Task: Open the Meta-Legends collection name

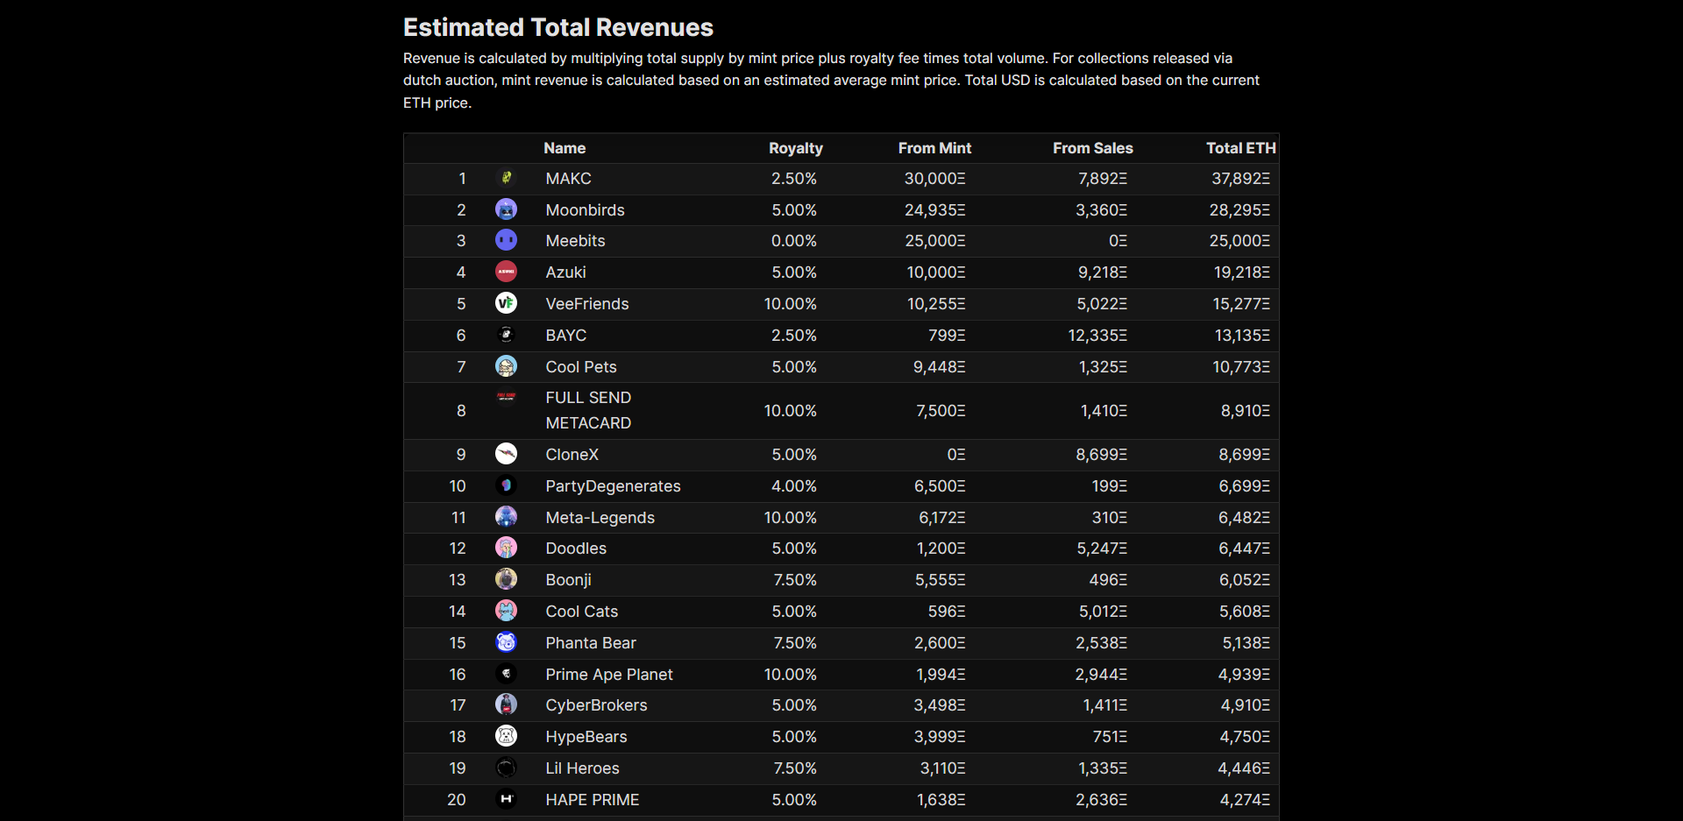Action: [600, 518]
